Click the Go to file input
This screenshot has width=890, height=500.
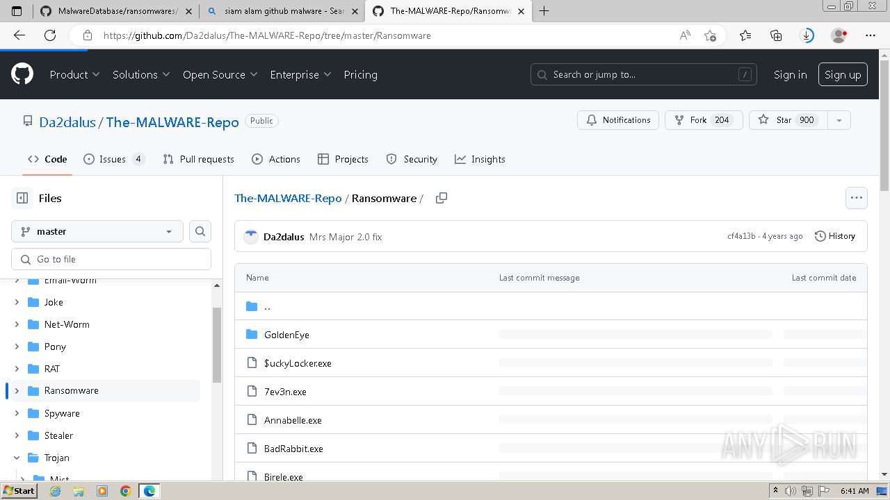pos(111,259)
